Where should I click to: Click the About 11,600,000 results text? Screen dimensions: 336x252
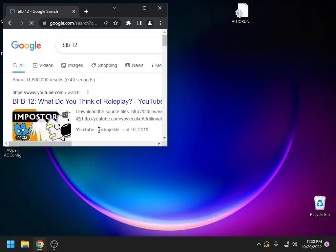(x=53, y=80)
